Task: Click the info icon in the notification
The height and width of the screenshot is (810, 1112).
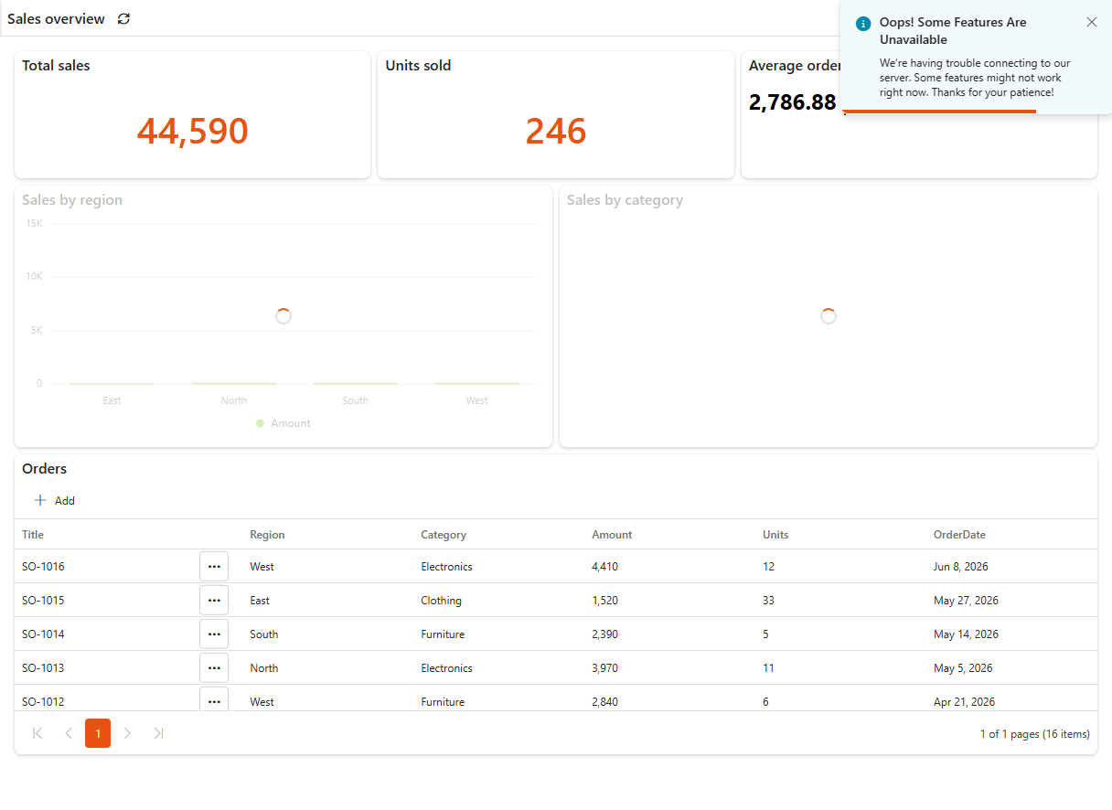Action: tap(863, 24)
